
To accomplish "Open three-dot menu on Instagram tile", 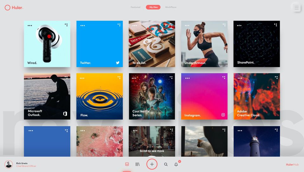I will pos(187,78).
